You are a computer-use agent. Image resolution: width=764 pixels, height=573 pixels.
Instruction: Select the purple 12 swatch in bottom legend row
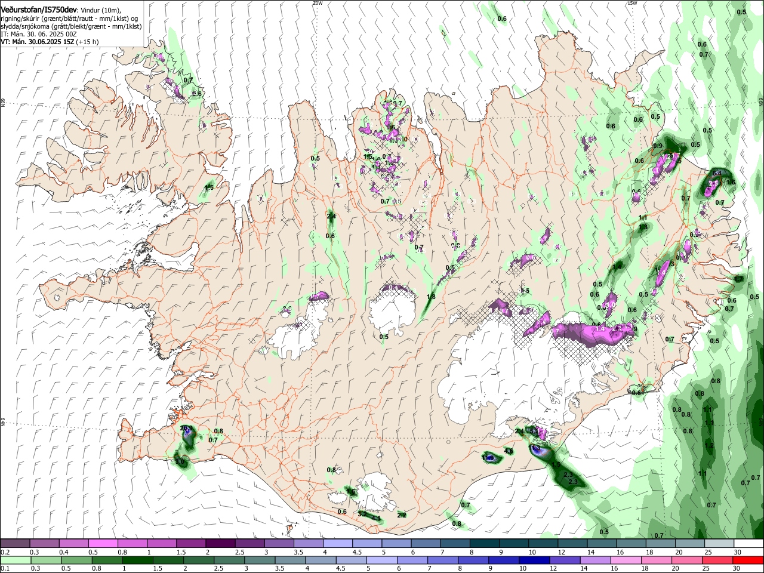[564, 560]
